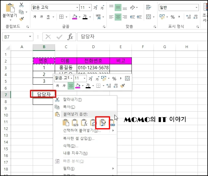Select Format Painter brush in the ribbon clipboard group
The height and width of the screenshot is (176, 208).
(x=21, y=19)
